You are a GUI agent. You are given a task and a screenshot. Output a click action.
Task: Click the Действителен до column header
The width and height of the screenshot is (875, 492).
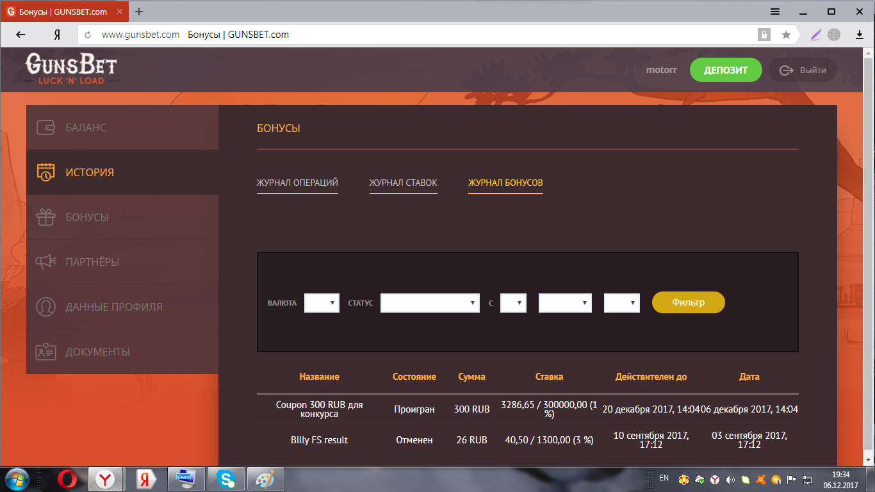pyautogui.click(x=651, y=377)
